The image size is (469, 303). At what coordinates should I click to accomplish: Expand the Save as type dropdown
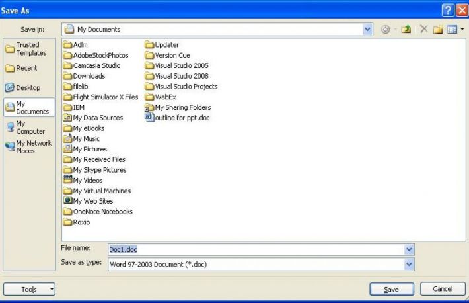tap(409, 264)
